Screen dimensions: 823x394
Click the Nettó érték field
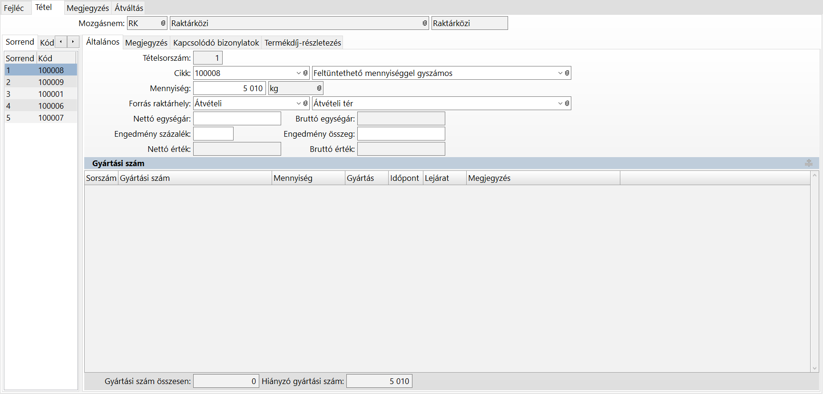[x=237, y=149]
